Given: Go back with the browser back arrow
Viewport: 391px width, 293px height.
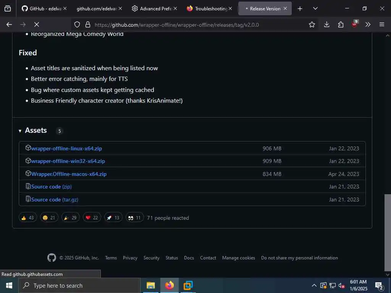Looking at the screenshot, I should pyautogui.click(x=9, y=24).
